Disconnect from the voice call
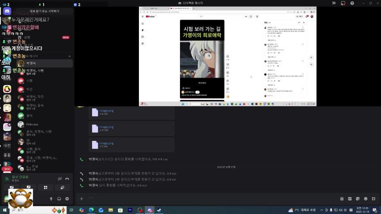The height and width of the screenshot is (214, 381). (67, 179)
